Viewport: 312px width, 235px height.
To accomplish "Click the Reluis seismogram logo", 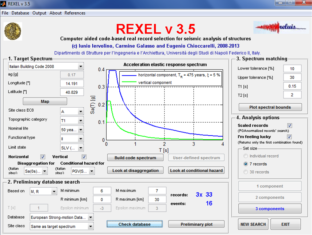I will tap(281, 27).
